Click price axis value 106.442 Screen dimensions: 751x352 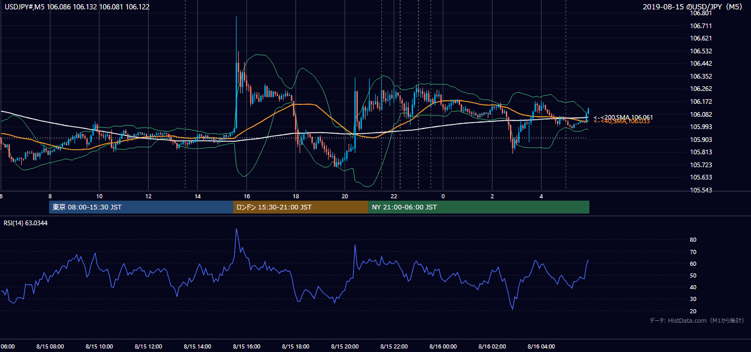[x=702, y=63]
